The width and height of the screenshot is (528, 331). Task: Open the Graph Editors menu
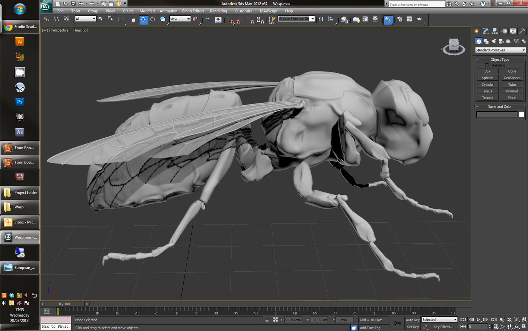pyautogui.click(x=193, y=11)
